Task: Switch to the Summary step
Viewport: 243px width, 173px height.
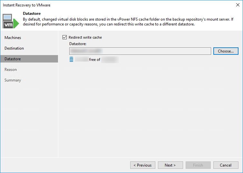Action: [x=13, y=80]
